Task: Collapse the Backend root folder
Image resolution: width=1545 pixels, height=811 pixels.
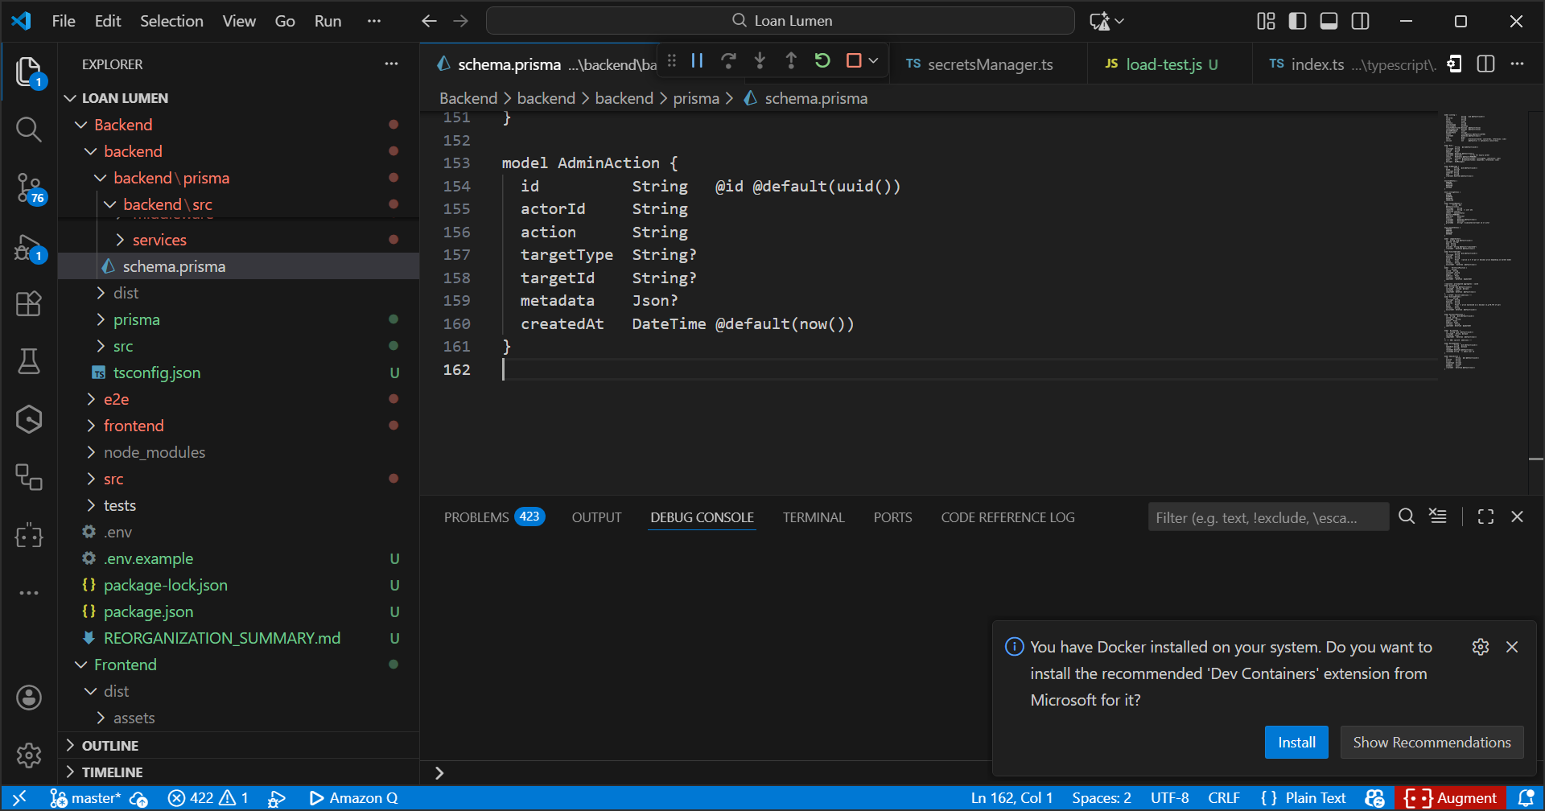Action: click(123, 125)
